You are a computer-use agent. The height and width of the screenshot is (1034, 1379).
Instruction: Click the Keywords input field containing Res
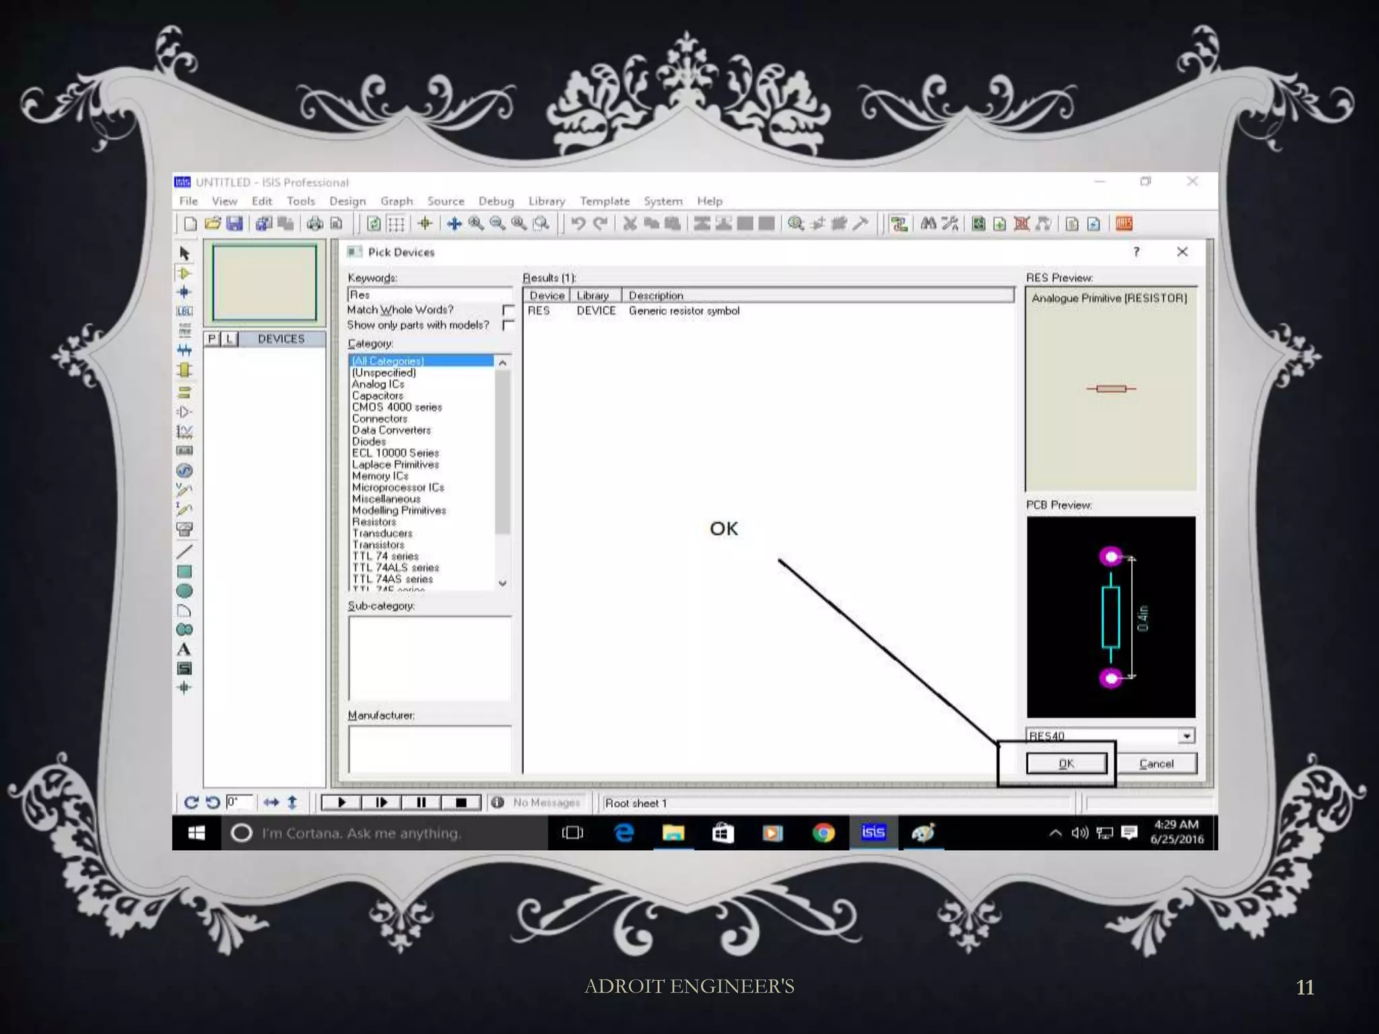click(430, 295)
